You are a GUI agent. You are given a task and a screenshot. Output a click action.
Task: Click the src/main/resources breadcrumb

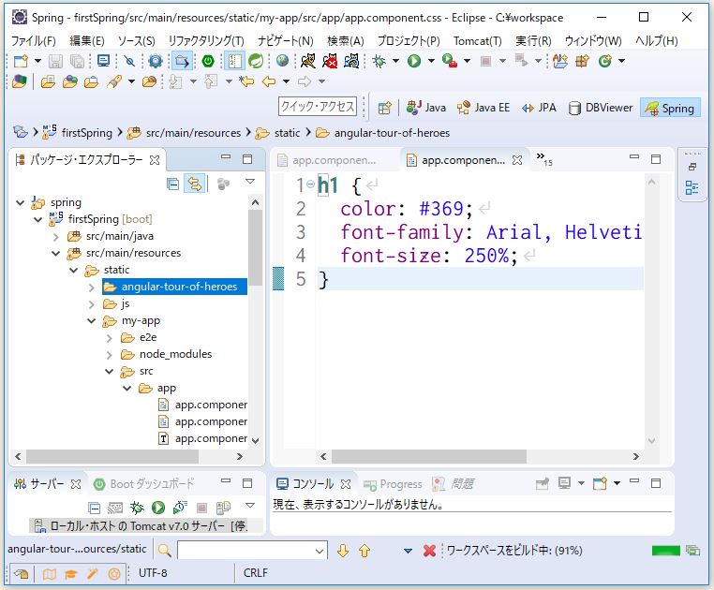tap(184, 133)
